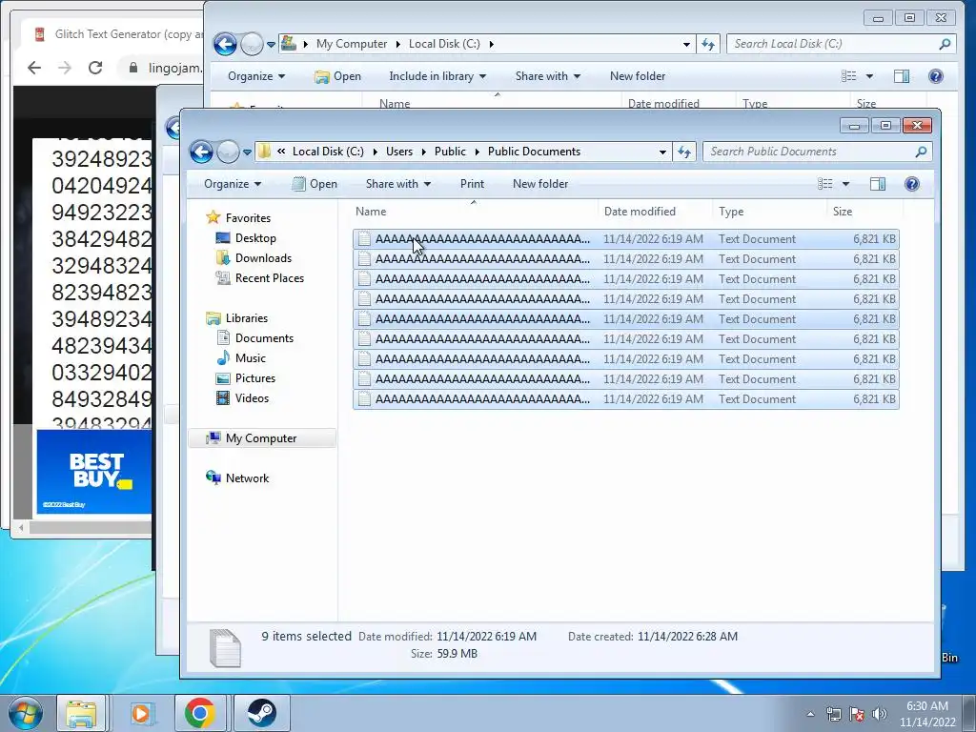Viewport: 976px width, 732px height.
Task: Click Open button in Public Documents toolbar
Action: point(315,184)
